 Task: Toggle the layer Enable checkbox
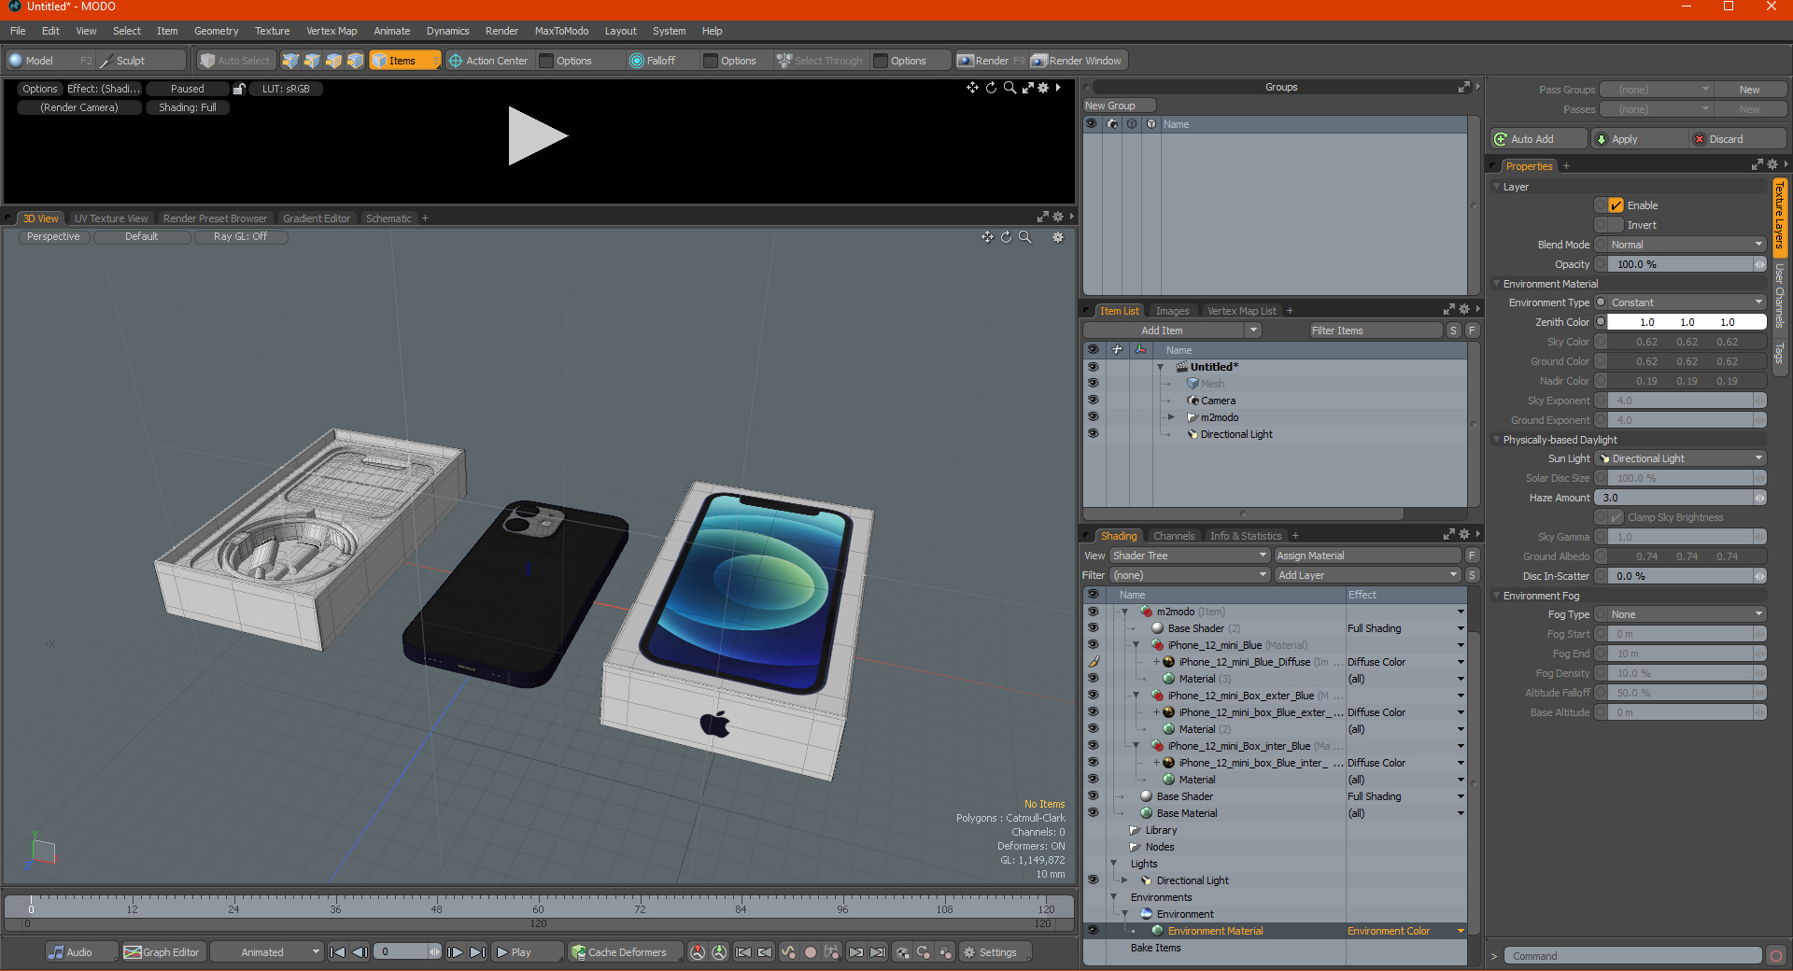pyautogui.click(x=1616, y=205)
